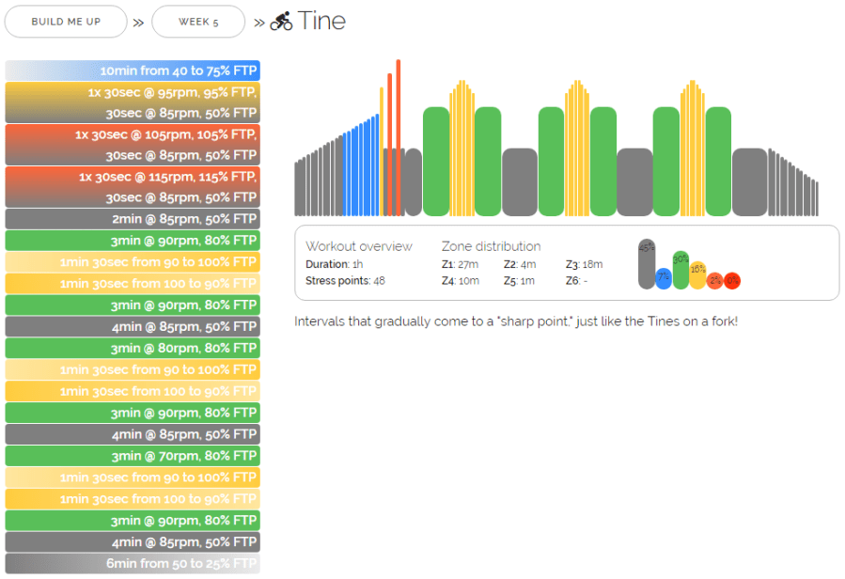Click the green 30% zone bar

(681, 270)
